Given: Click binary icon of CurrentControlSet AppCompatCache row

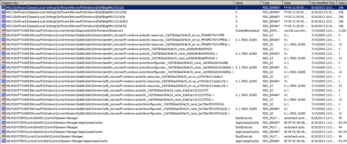Looking at the screenshot, I should click(x=4, y=141).
